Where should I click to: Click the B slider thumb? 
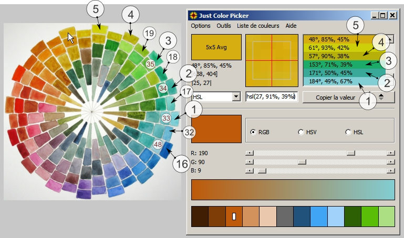coord(262,171)
